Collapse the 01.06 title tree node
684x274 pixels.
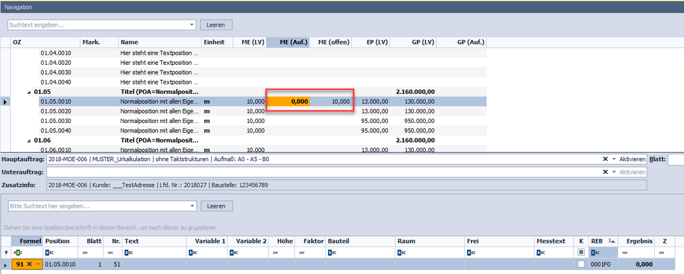[28, 140]
